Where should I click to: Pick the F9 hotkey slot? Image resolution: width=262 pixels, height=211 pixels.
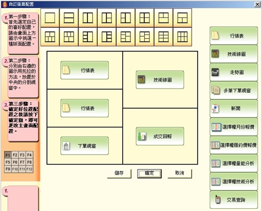pos(8,169)
